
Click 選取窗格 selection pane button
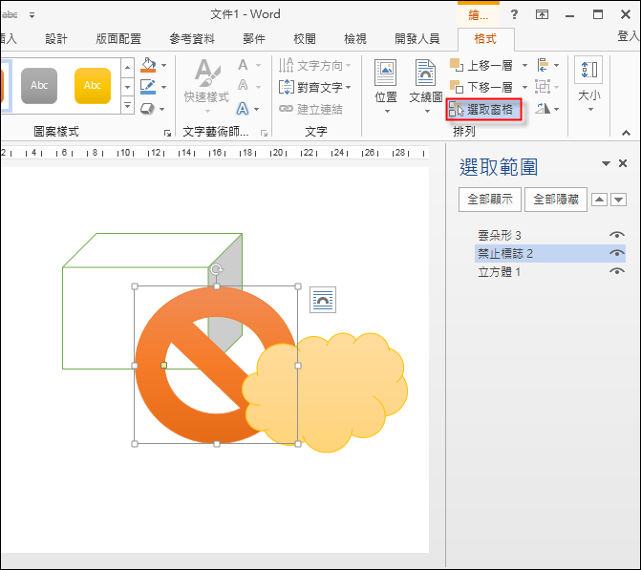click(483, 109)
